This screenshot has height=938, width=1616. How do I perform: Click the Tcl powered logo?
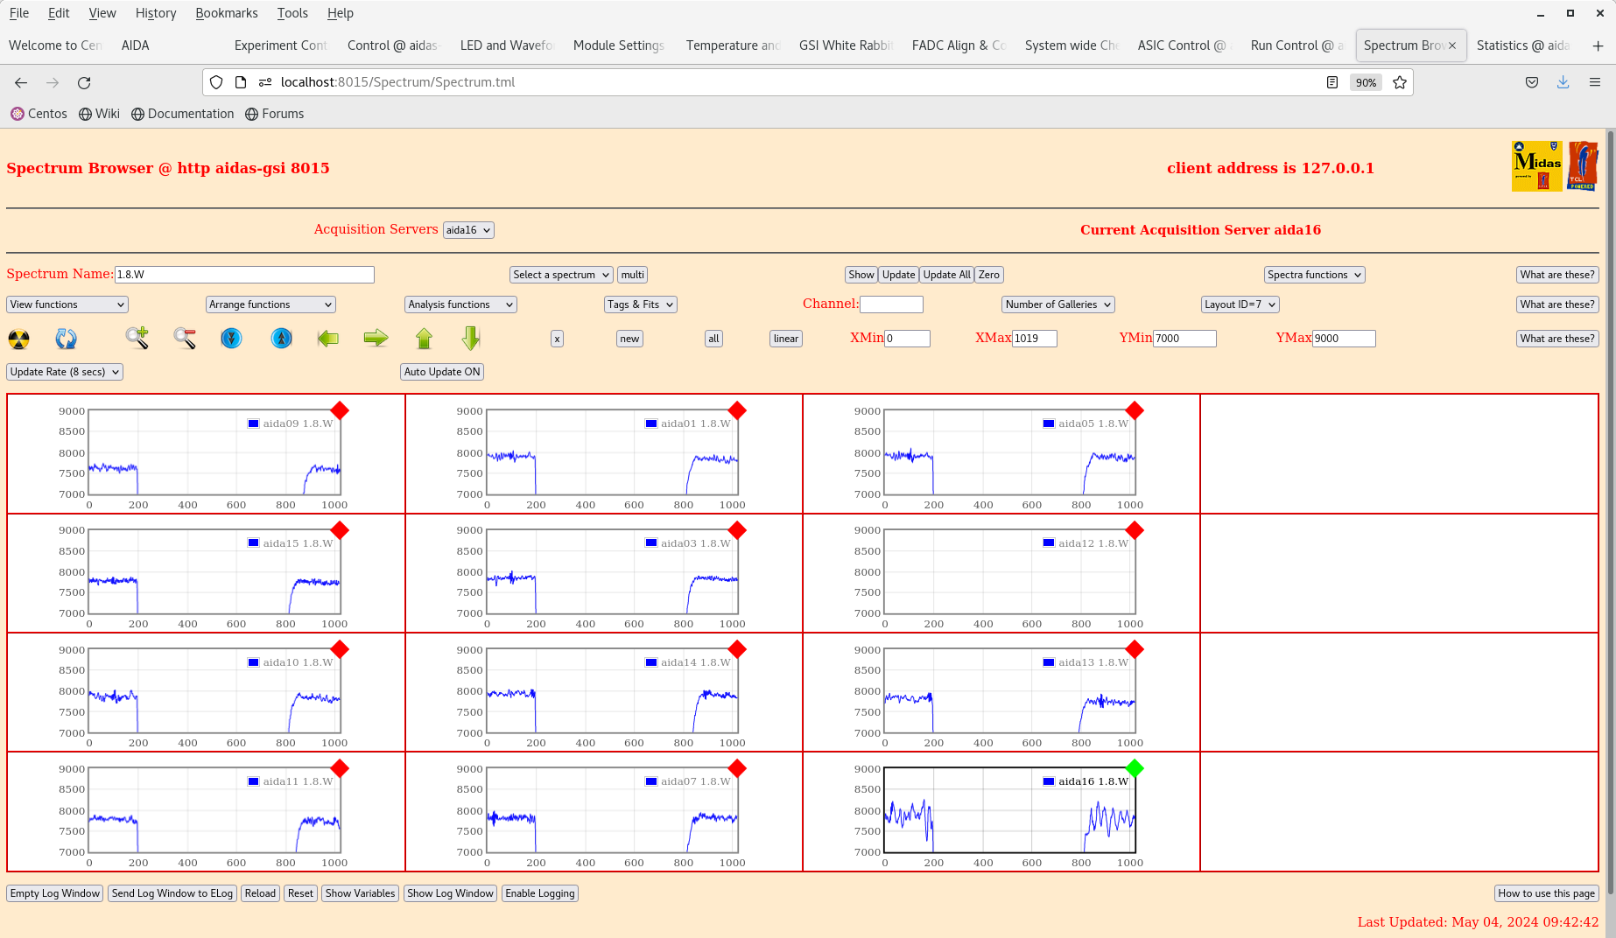[1583, 166]
